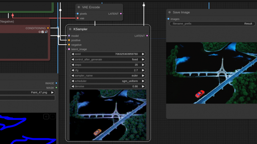
Task: Select next sampler_name with right arrow
Action: pos(143,76)
